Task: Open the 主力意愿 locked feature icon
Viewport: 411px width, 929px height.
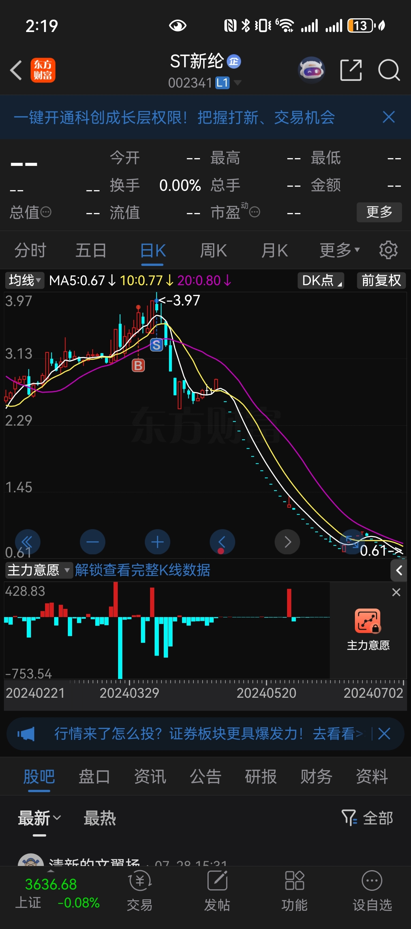Action: (368, 621)
